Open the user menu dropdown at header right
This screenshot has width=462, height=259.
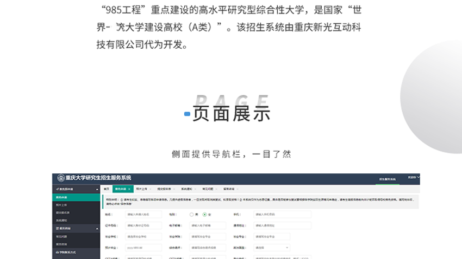[414, 177]
